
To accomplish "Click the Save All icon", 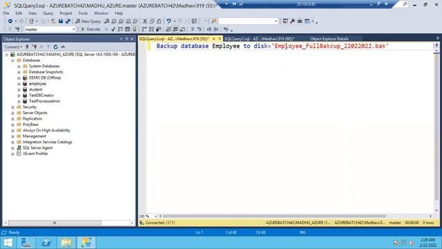I will tap(68, 21).
